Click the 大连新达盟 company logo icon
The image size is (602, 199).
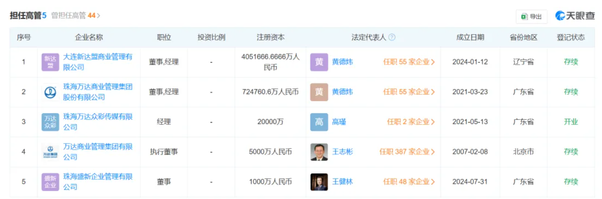(x=50, y=62)
